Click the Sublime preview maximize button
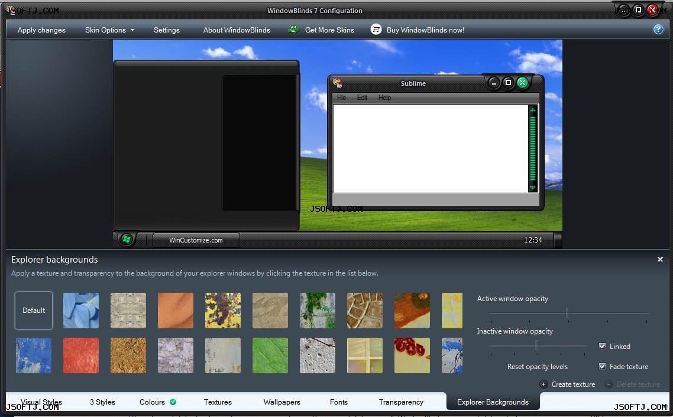This screenshot has width=673, height=417. coord(508,82)
